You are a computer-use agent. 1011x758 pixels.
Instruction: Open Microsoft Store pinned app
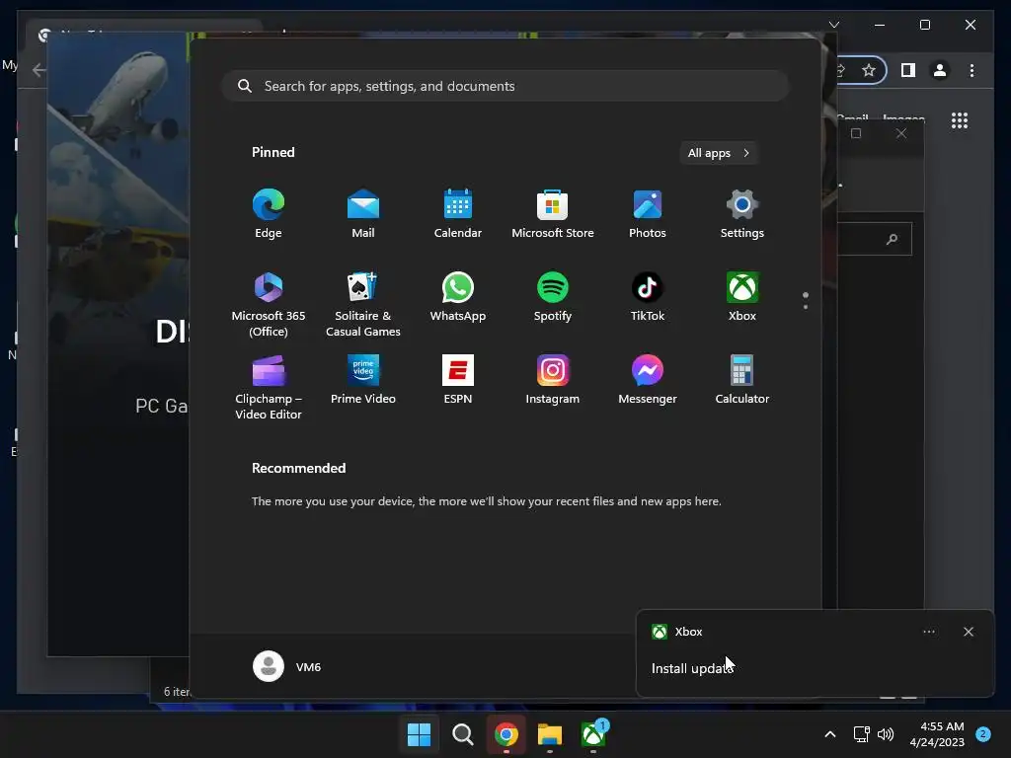553,214
